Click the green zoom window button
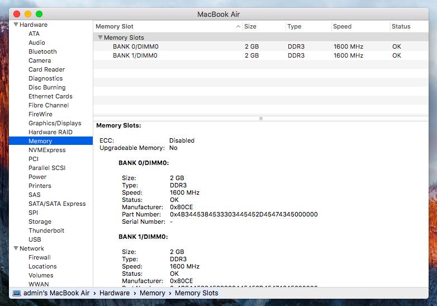The image size is (437, 306). [x=39, y=14]
